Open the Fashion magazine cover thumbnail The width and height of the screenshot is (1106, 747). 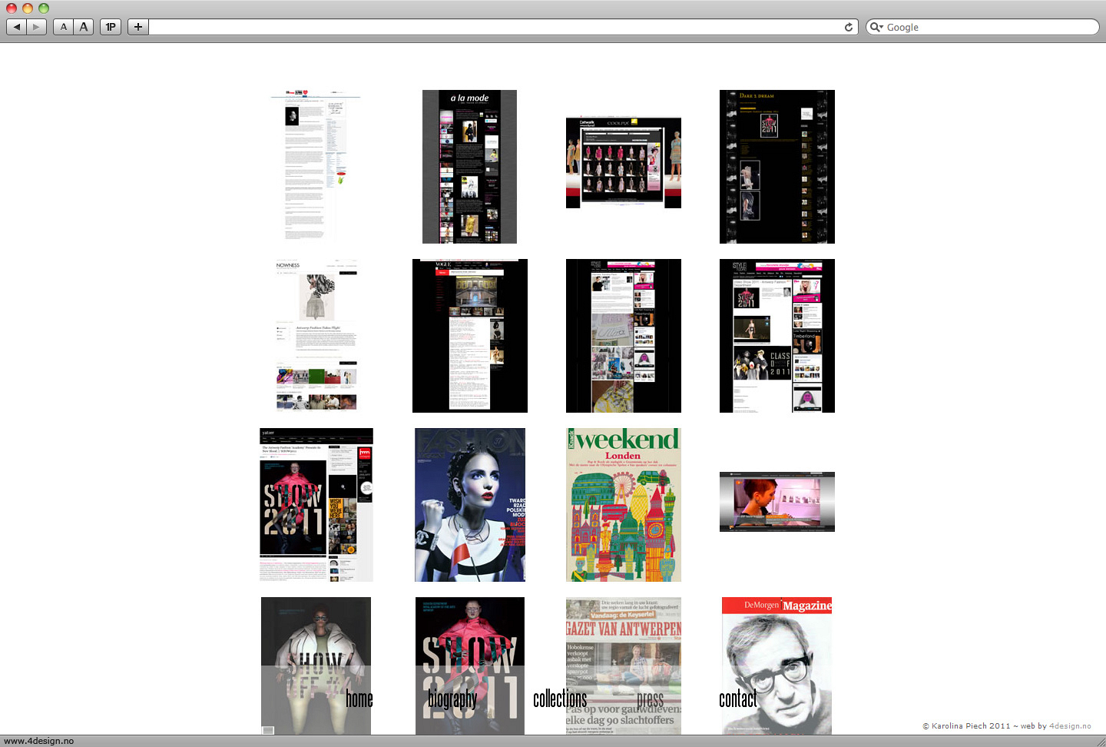(x=470, y=505)
